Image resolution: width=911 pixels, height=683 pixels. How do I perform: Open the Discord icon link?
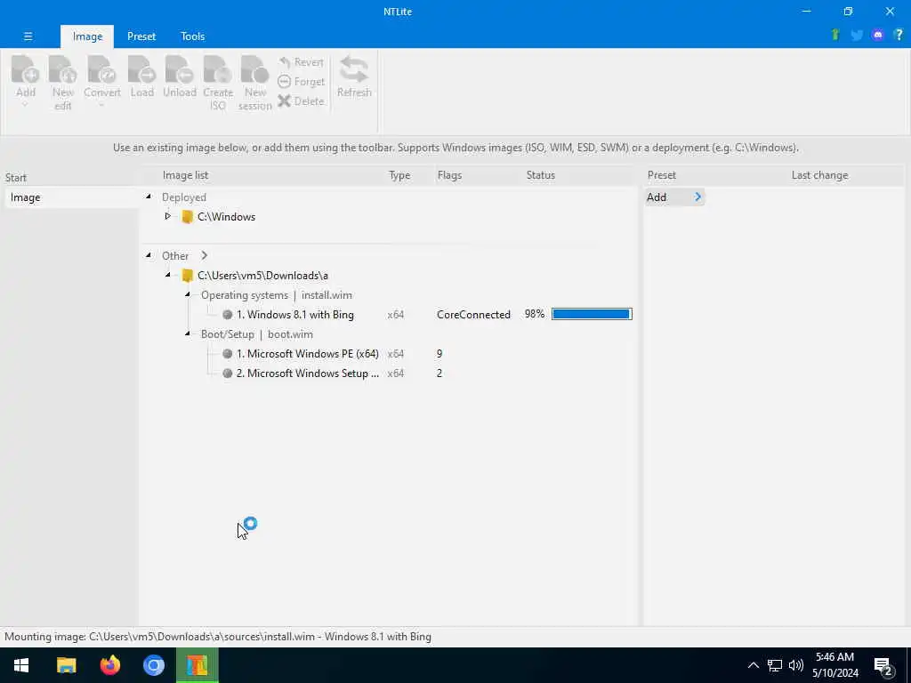(878, 35)
